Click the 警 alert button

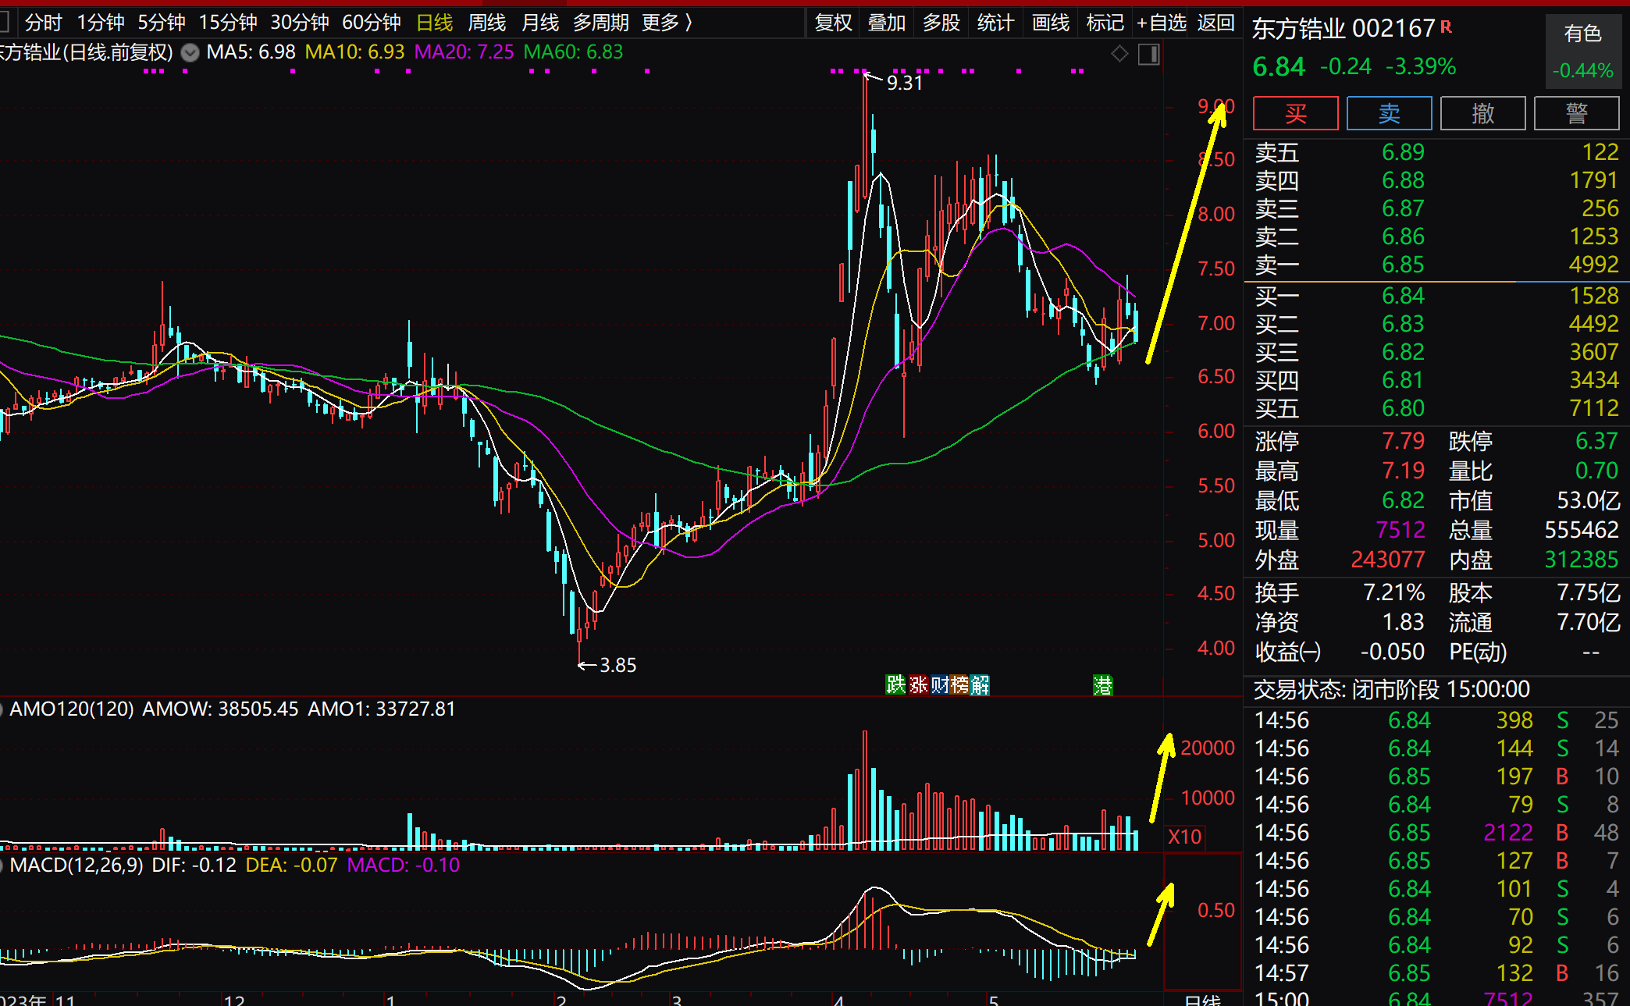click(1577, 114)
